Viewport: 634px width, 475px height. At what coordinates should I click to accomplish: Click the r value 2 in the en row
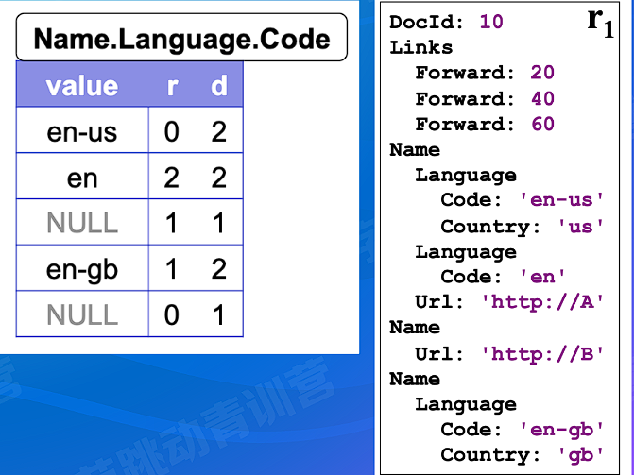171,178
